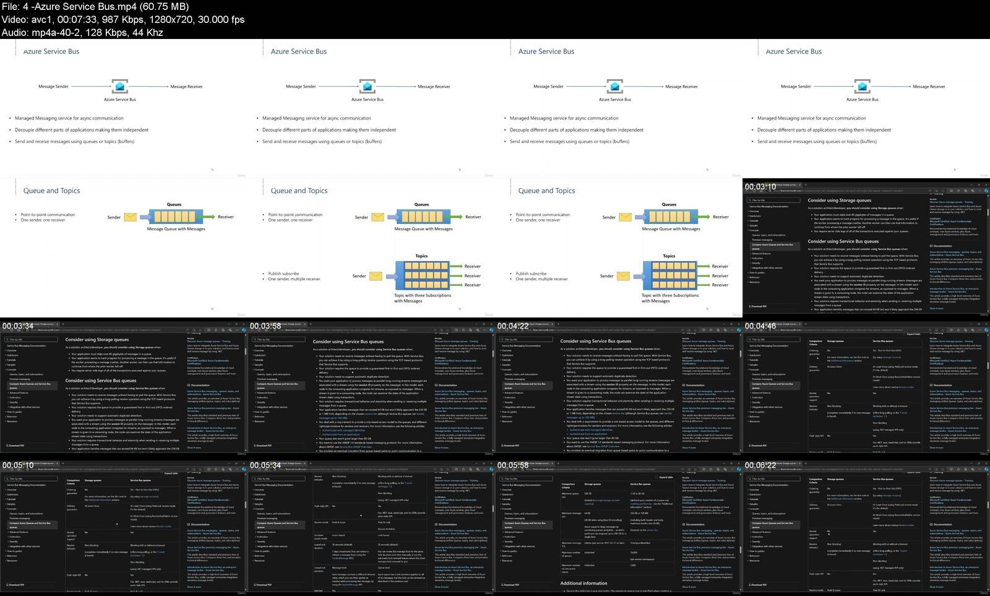The width and height of the screenshot is (990, 596).
Task: Click the file name line '4 -Azure Service Bus.mp4'
Action: 95,6
